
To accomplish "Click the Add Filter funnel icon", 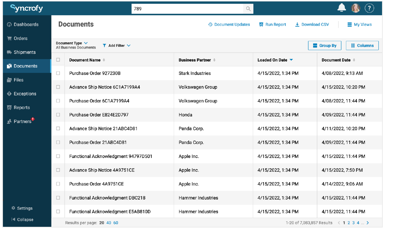I will (104, 46).
